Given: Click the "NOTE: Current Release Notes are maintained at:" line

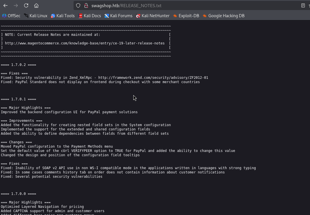Looking at the screenshot, I should click(x=53, y=35).
